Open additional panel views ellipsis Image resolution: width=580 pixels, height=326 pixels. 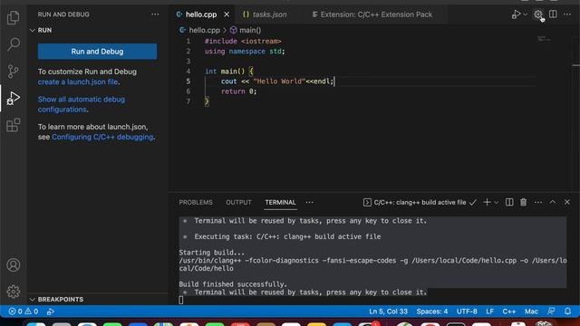[x=310, y=202]
